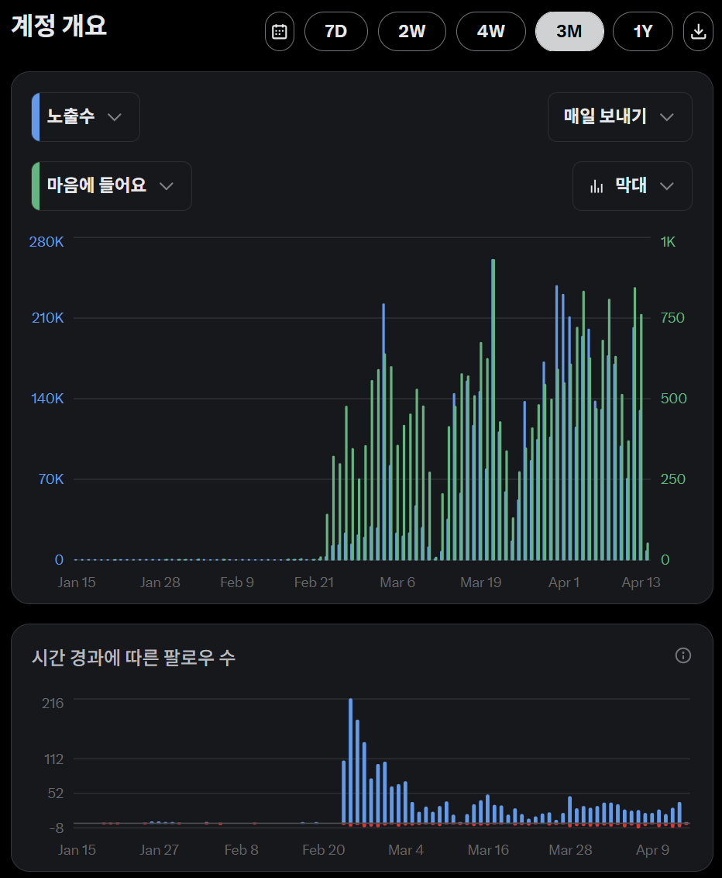
Task: Click the green 250 axis label
Action: click(672, 479)
